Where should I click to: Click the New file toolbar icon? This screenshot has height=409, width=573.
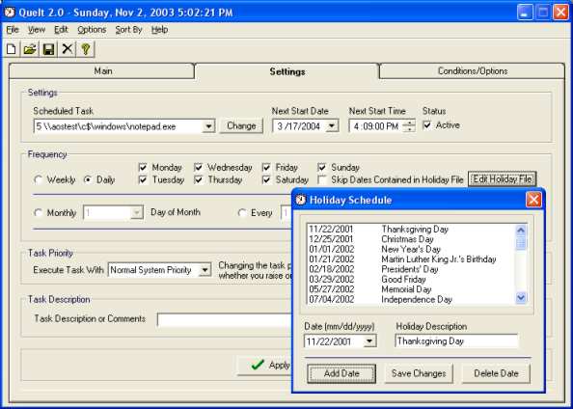(x=11, y=49)
